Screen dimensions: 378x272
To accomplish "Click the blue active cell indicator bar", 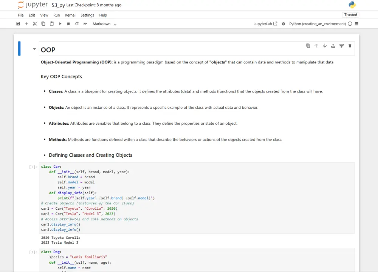I will tap(19, 48).
